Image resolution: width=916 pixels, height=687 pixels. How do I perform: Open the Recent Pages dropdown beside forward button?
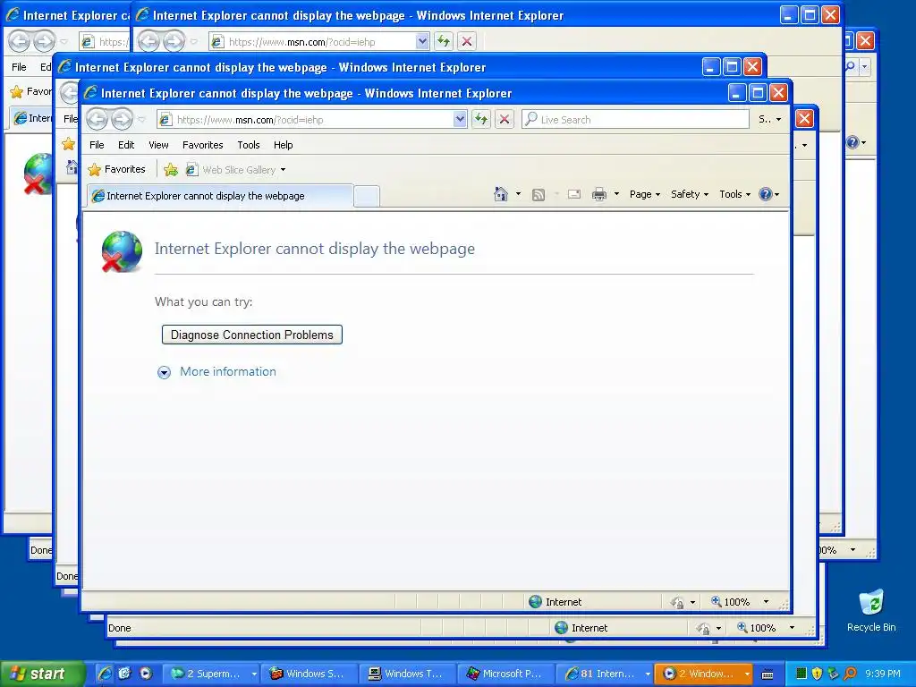141,120
